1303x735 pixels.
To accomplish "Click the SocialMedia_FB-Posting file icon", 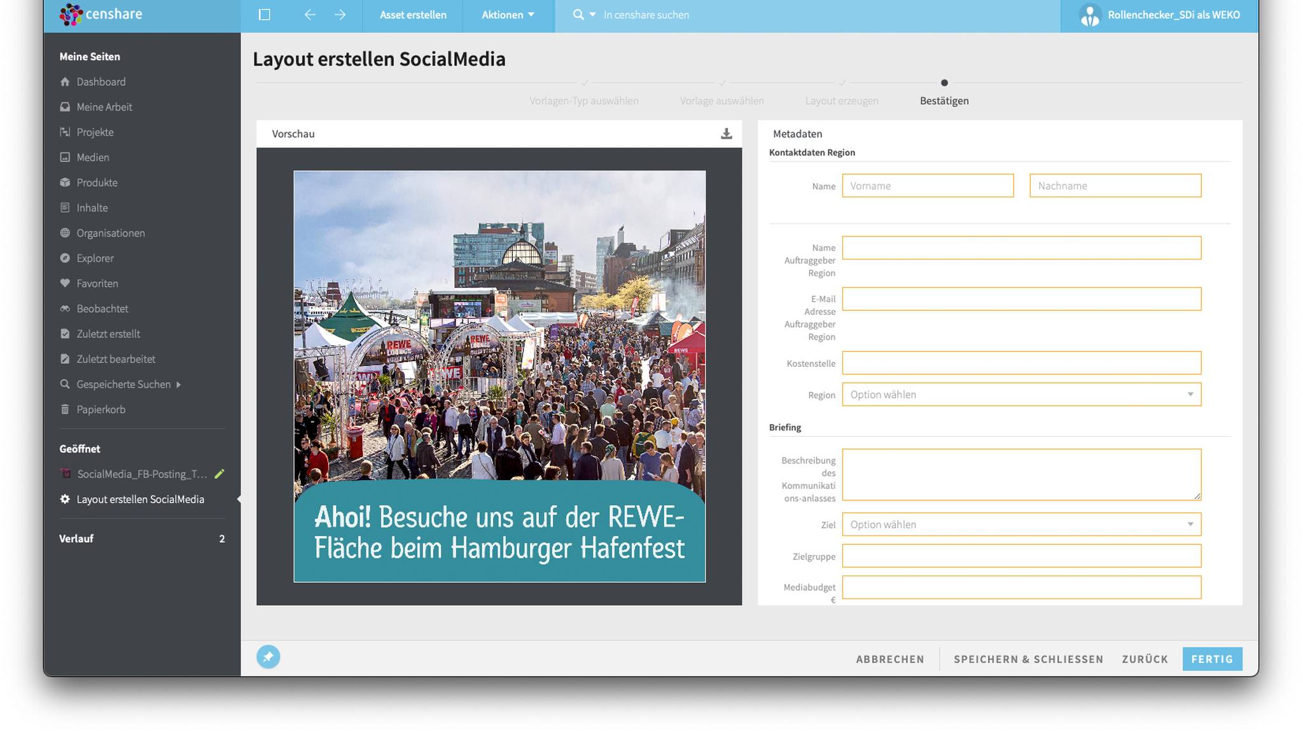I will point(65,474).
